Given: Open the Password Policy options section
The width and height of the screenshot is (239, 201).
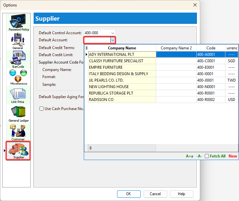Looking at the screenshot, I should tap(18, 22).
